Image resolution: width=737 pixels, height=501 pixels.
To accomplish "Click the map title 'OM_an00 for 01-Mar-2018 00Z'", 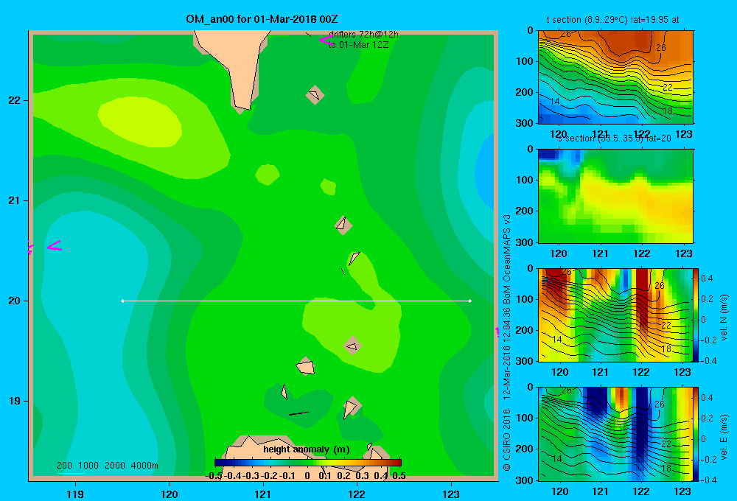I will (262, 19).
